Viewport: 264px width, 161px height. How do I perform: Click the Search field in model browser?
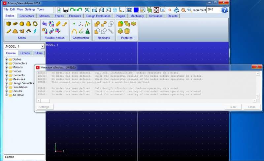(x=24, y=157)
